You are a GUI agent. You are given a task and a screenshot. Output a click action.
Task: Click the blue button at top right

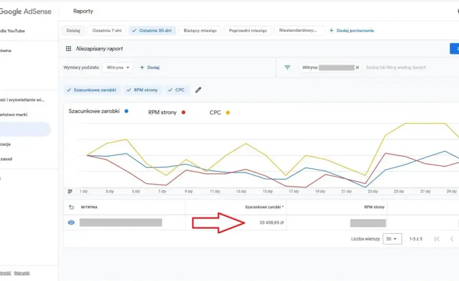(x=454, y=48)
